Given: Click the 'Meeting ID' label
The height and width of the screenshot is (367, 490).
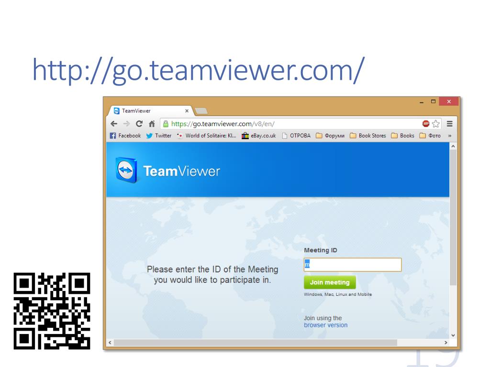Looking at the screenshot, I should coord(321,250).
